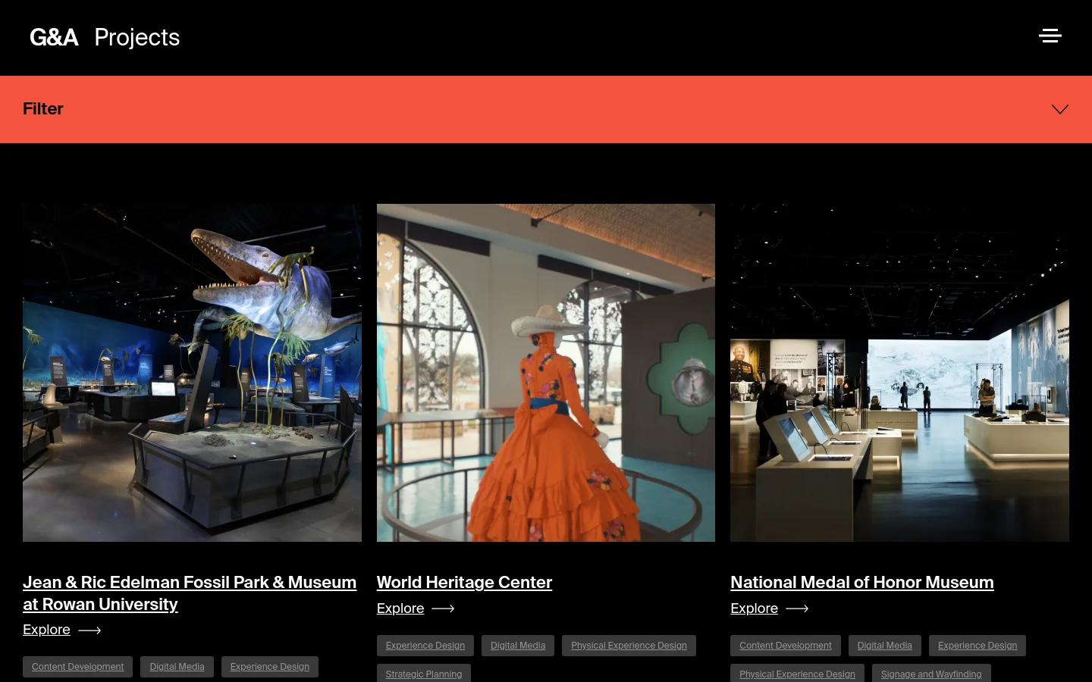This screenshot has height=682, width=1092.
Task: Click Explore under World Heritage Center
Action: click(x=400, y=608)
